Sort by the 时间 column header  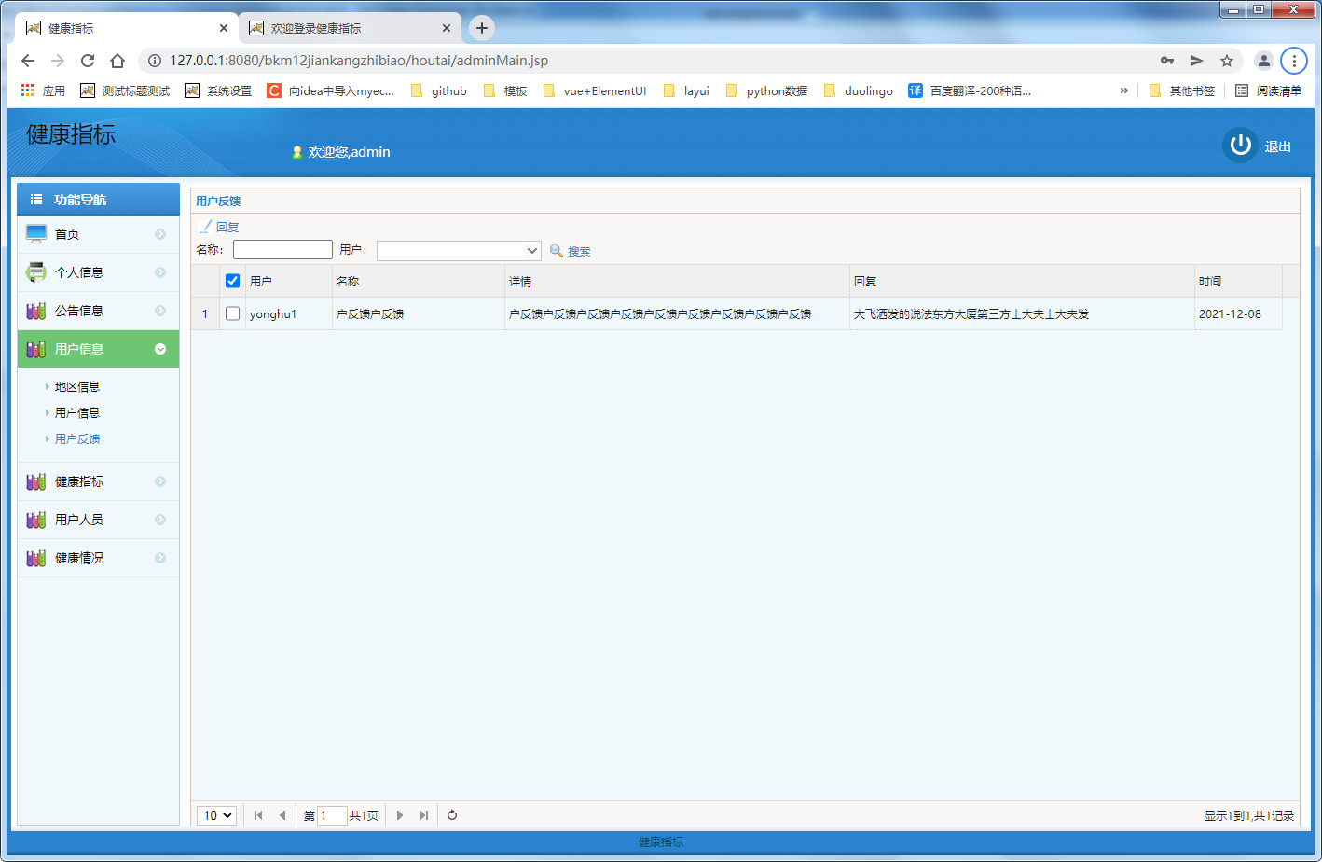click(1238, 281)
